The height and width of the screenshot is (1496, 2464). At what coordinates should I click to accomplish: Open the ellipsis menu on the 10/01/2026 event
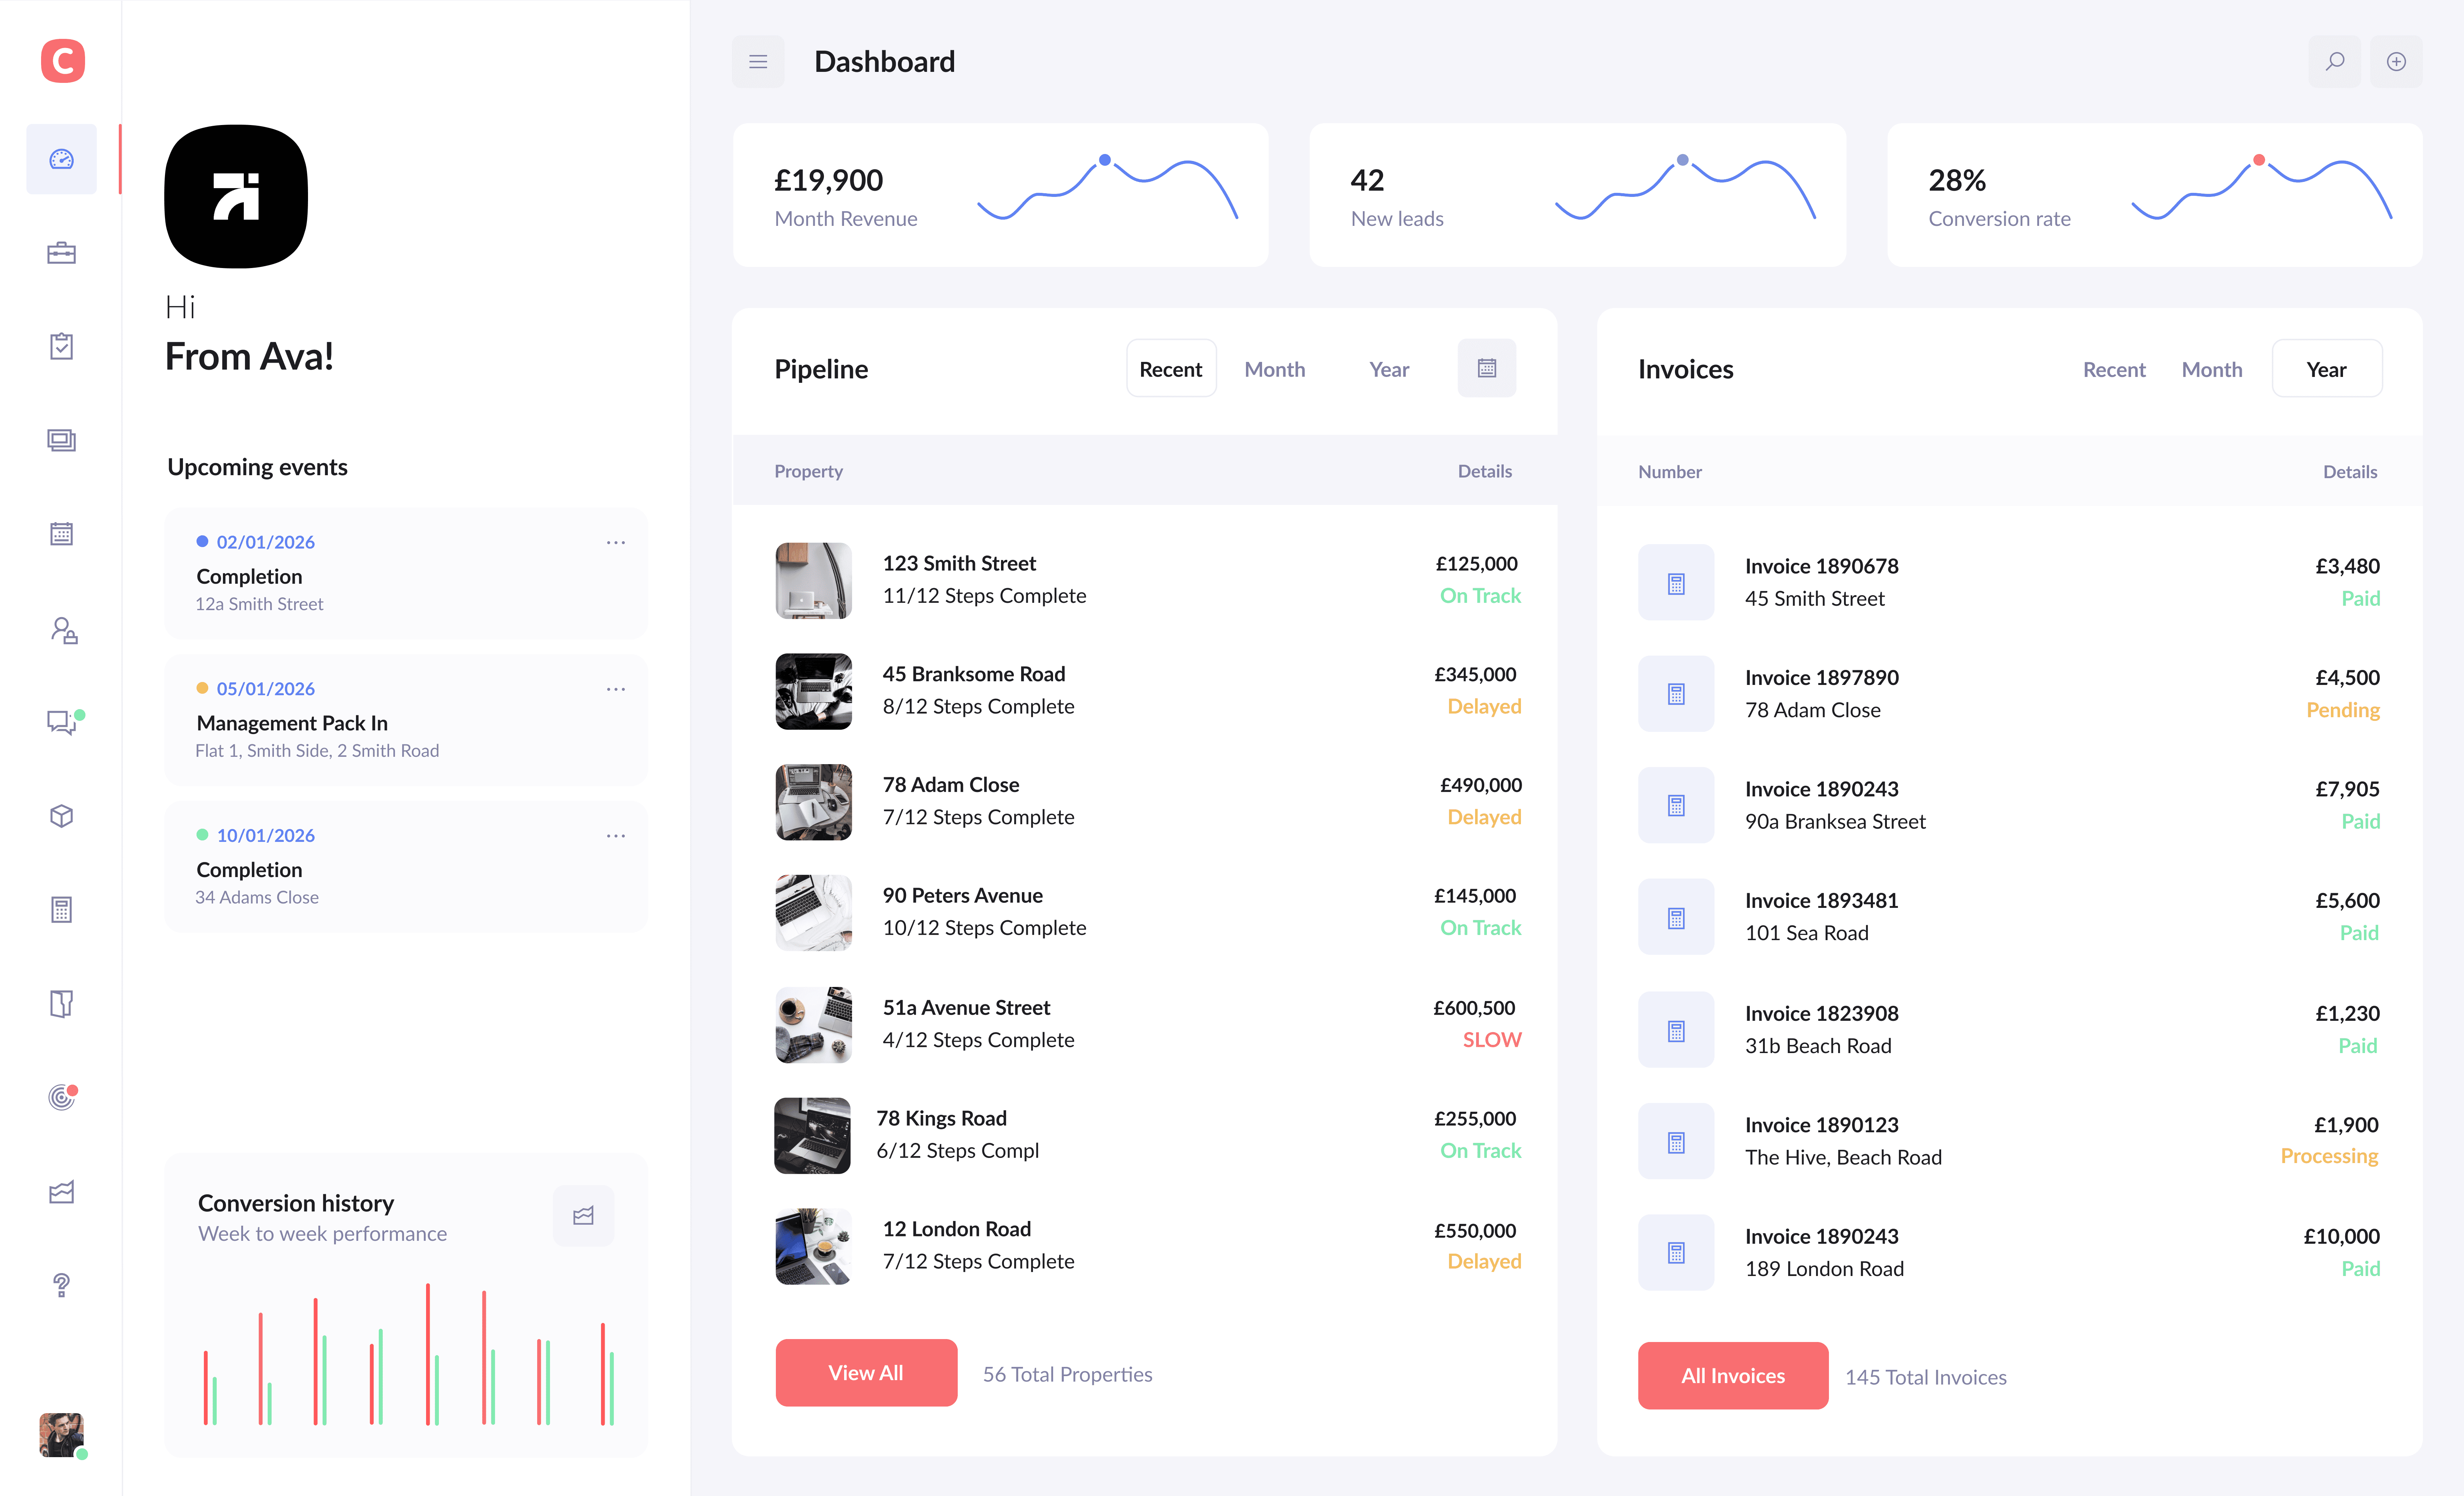pos(616,836)
